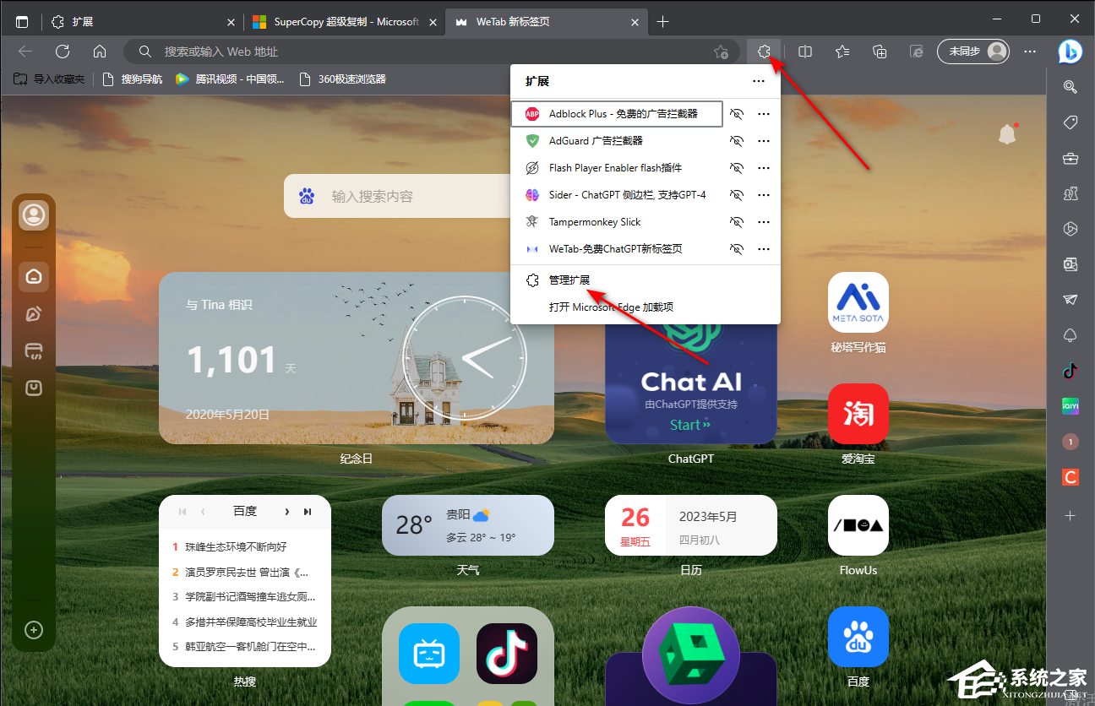Open split screen view icon

tap(805, 52)
